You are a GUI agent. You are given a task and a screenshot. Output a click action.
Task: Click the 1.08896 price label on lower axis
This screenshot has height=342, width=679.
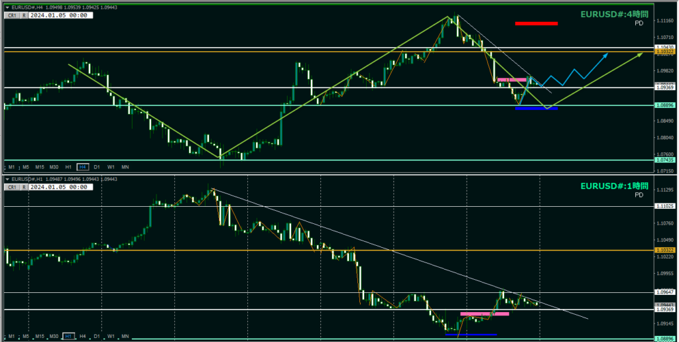(665, 339)
